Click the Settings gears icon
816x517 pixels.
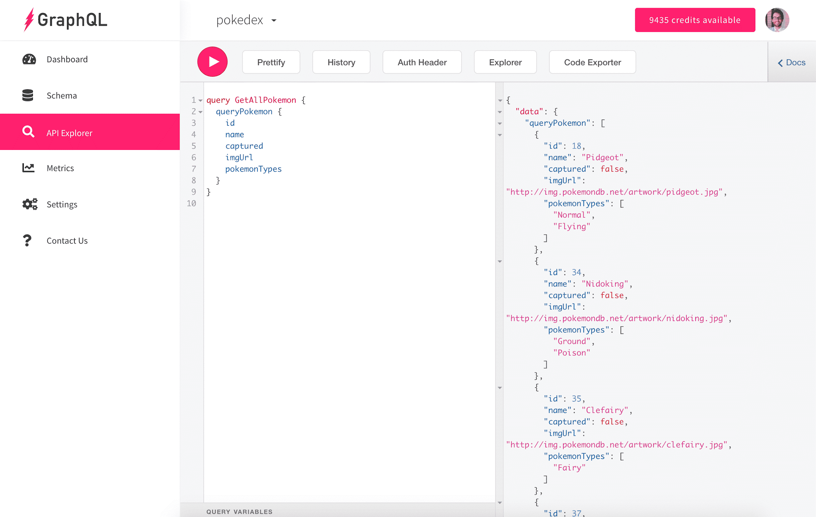click(30, 204)
